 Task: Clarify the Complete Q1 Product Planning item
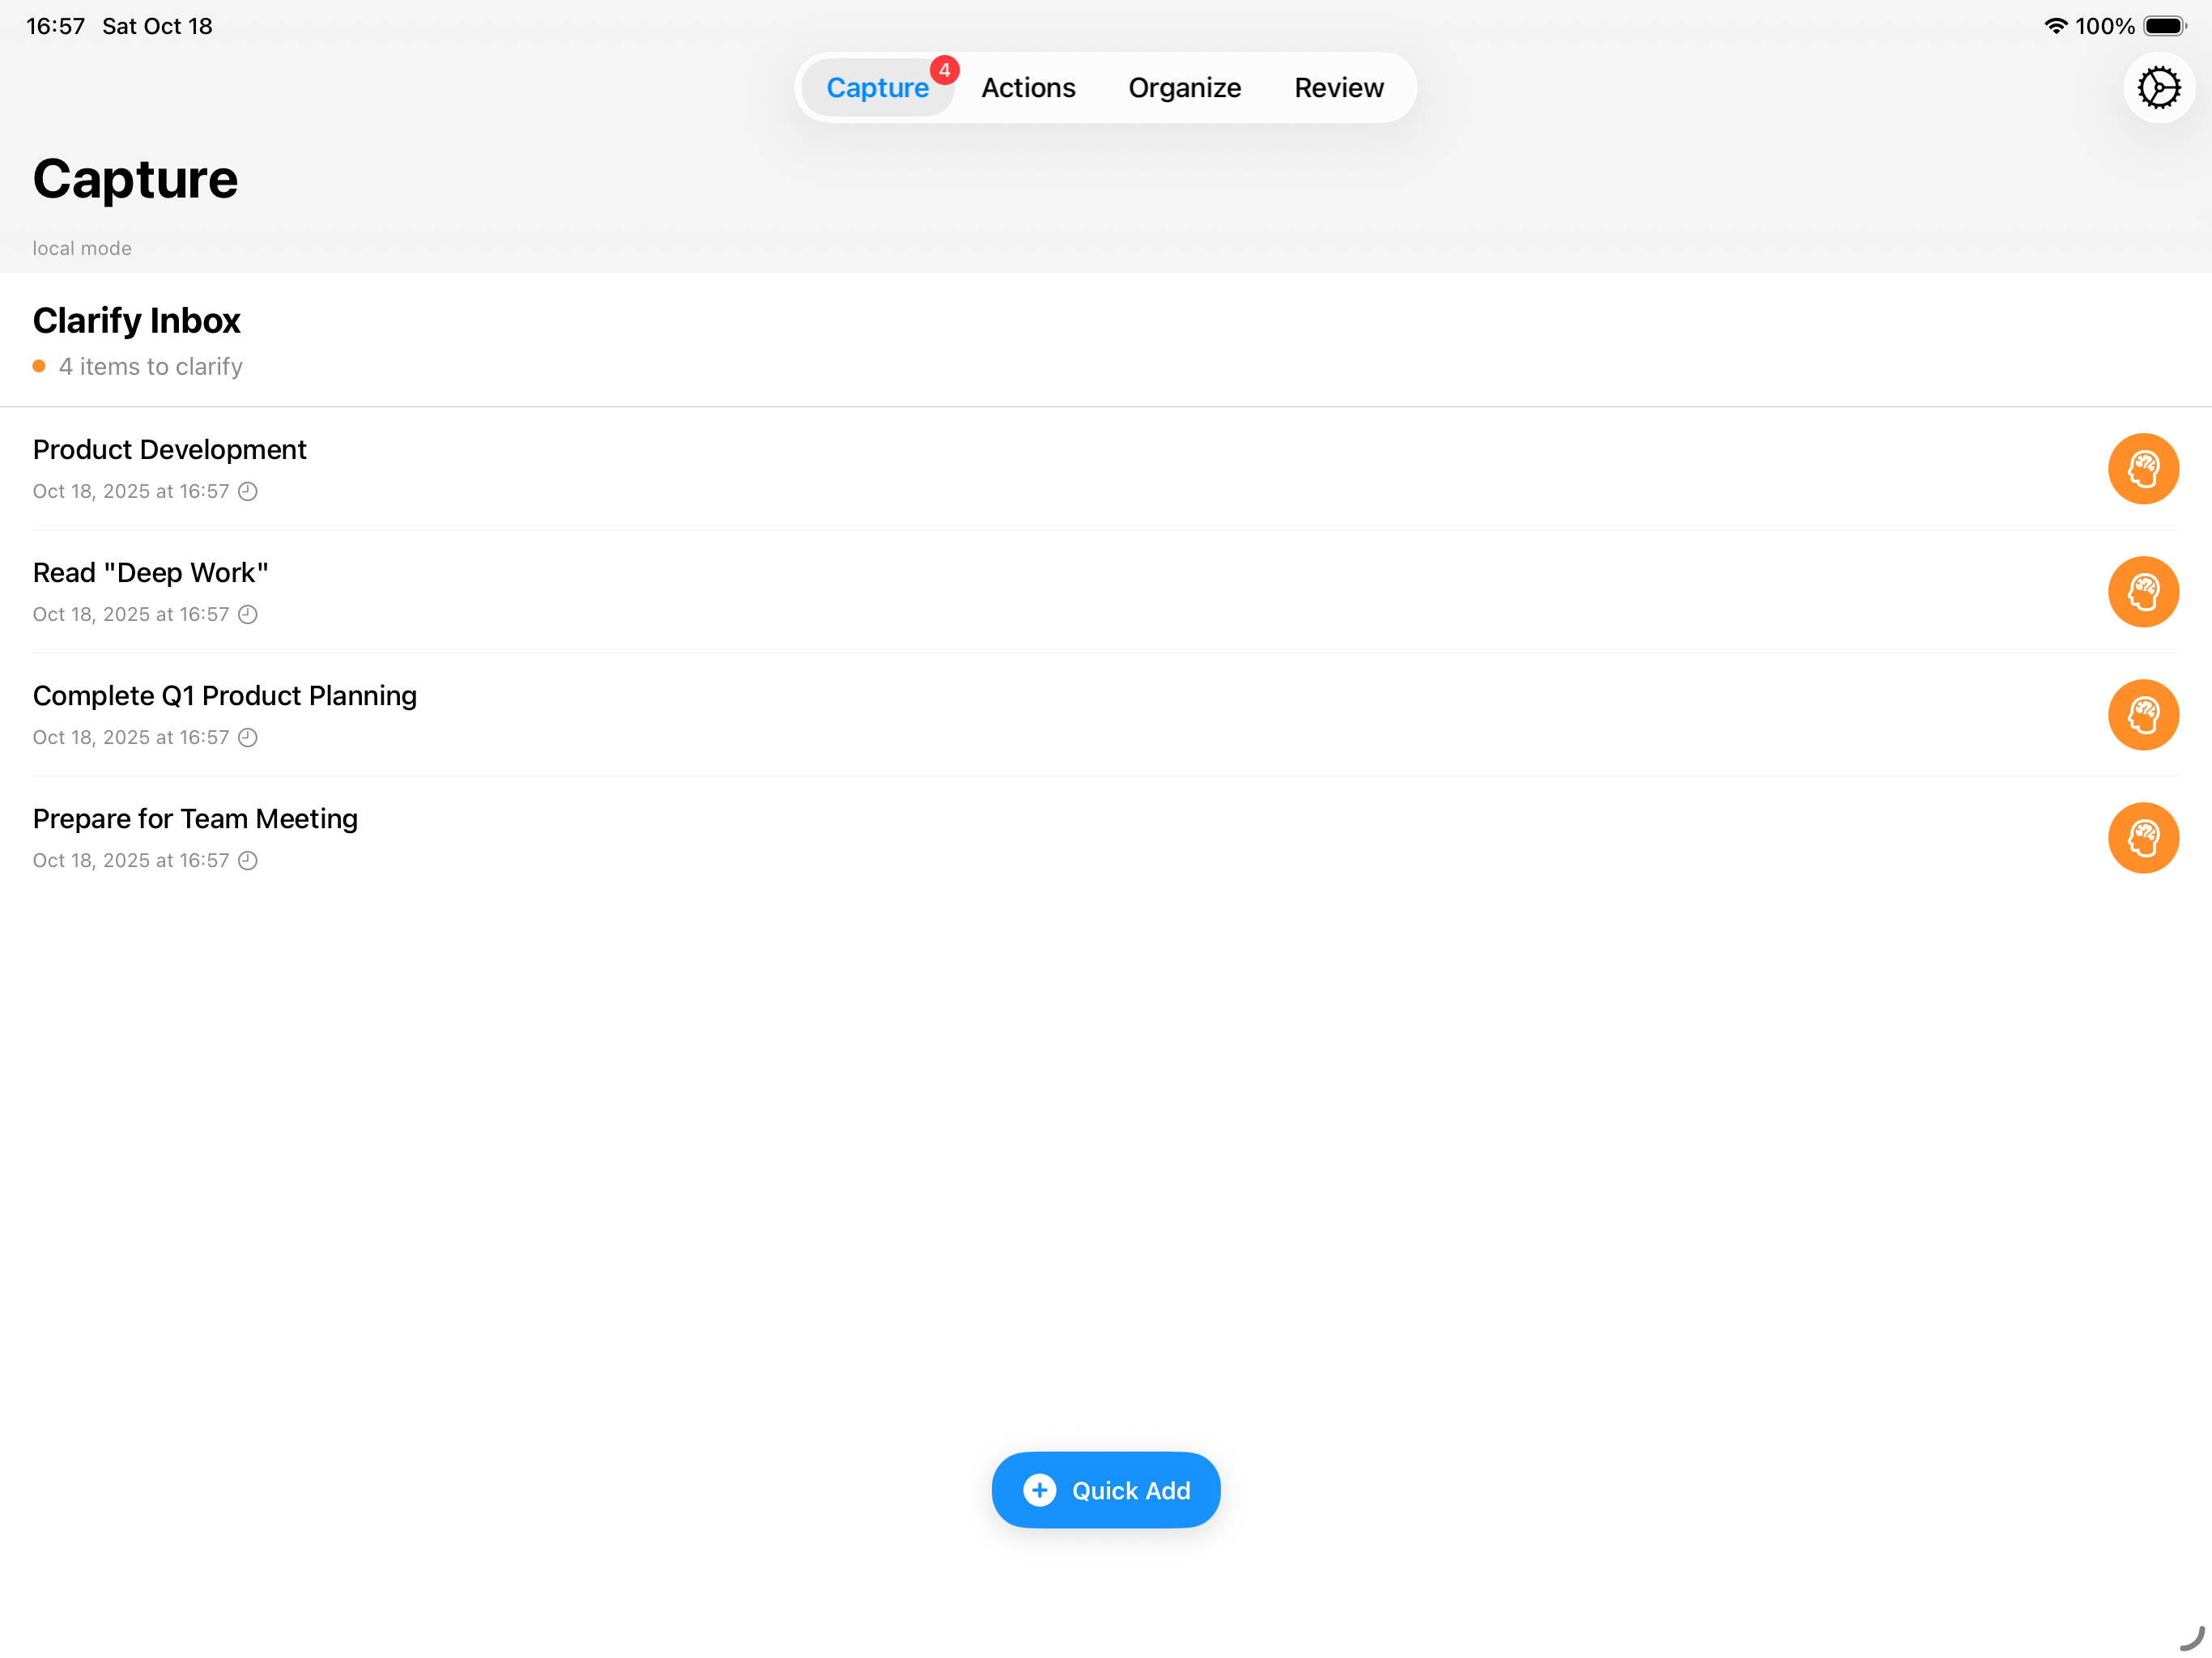pyautogui.click(x=2142, y=714)
